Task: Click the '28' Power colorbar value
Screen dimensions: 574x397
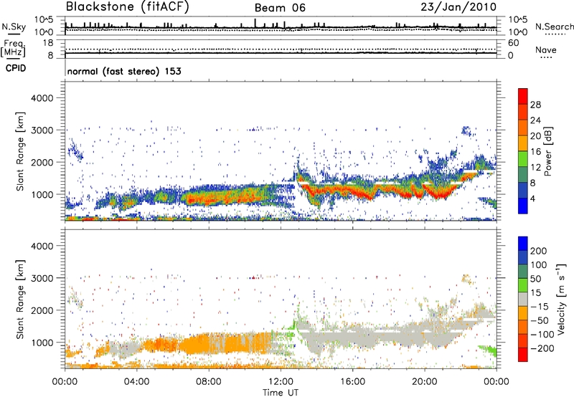Action: 535,105
